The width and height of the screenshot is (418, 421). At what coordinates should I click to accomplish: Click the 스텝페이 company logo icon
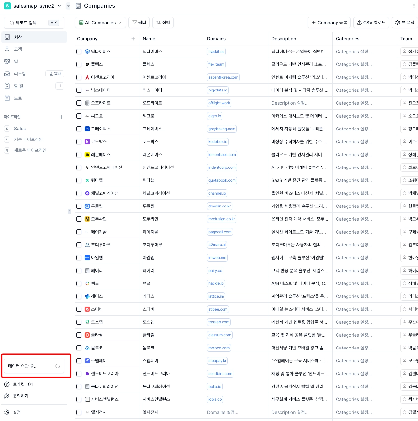(87, 361)
